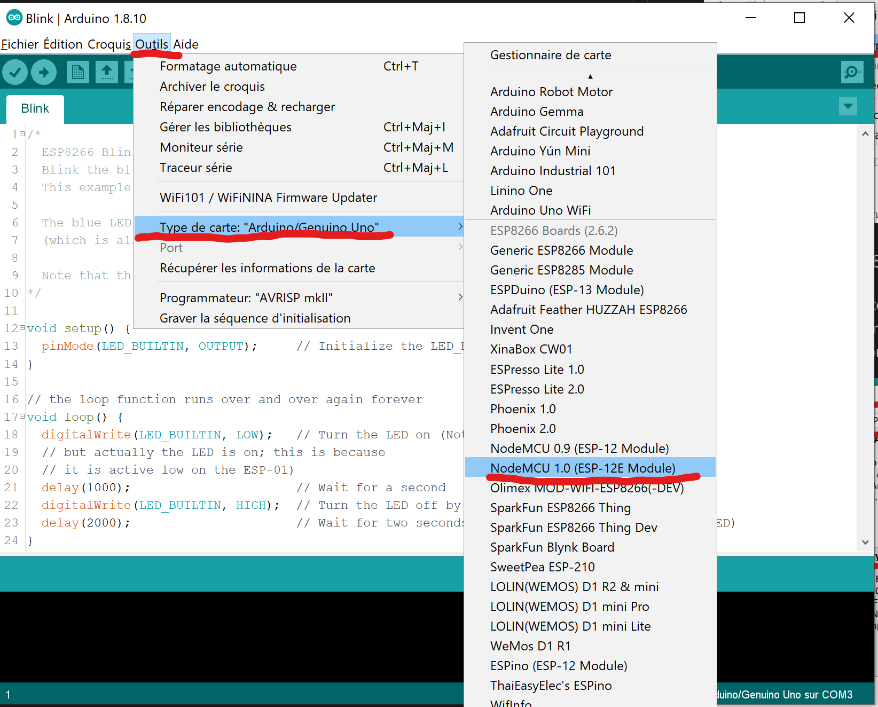Open the Serial Monitor magnifier icon
This screenshot has height=707, width=878.
tap(852, 72)
